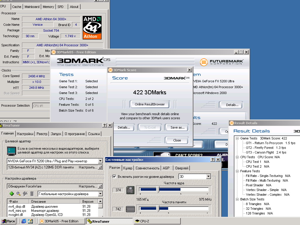
Task: Click the wrench settings icon in RivaTuner
Action: (25, 194)
